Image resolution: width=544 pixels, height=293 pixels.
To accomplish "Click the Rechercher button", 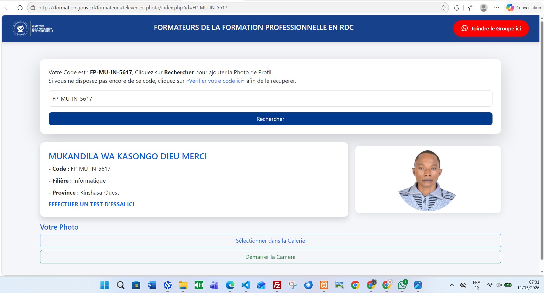I will click(270, 119).
